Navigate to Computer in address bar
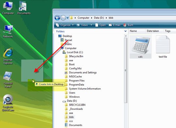176x128 pixels. pyautogui.click(x=83, y=18)
